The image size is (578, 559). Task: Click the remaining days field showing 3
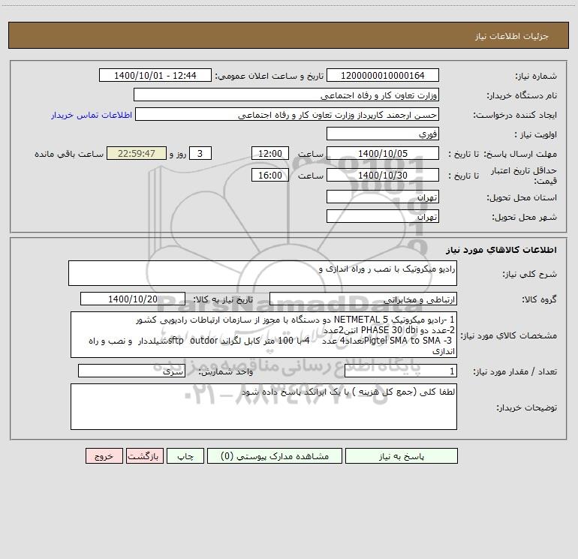(x=200, y=153)
